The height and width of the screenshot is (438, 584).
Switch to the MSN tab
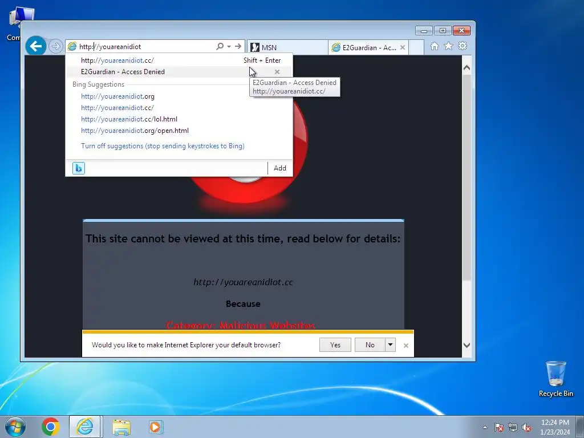click(287, 48)
